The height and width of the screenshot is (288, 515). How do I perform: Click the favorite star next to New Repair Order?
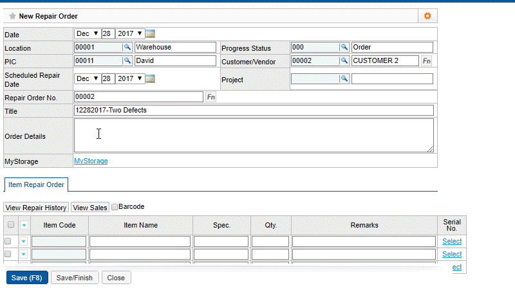pyautogui.click(x=12, y=16)
